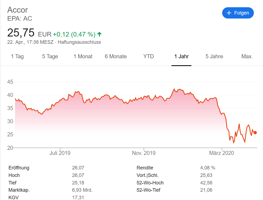Open the 1 Monat chart period
The height and width of the screenshot is (200, 263).
click(83, 56)
